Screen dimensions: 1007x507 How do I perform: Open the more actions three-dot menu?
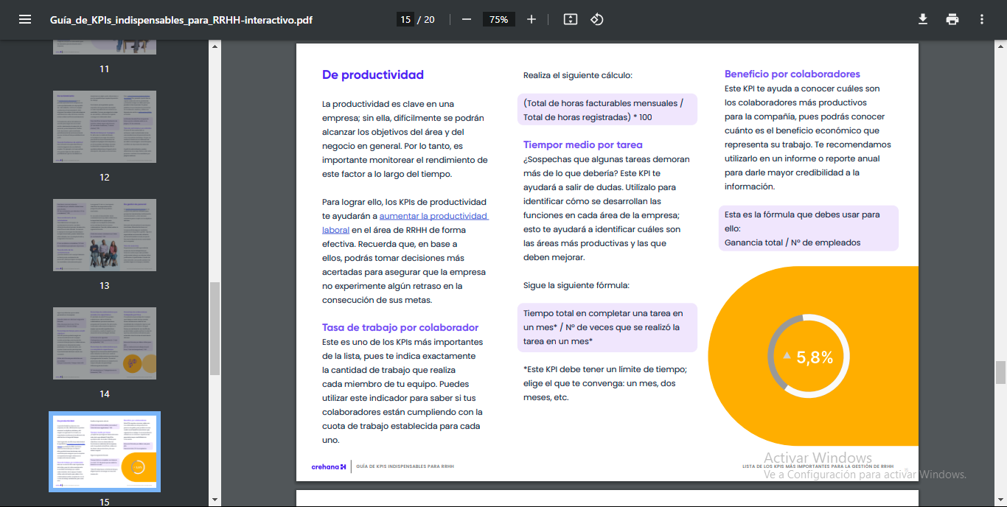pos(981,20)
